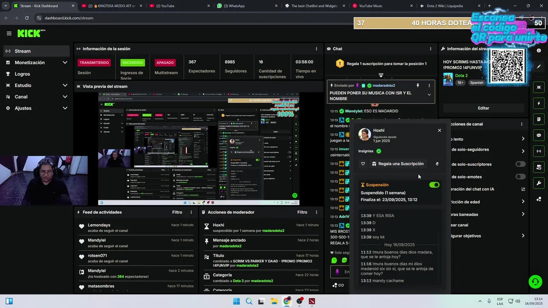This screenshot has height=308, width=548.
Task: Open madaradota2 link in Hoxhi suspension entry
Action: 273,231
